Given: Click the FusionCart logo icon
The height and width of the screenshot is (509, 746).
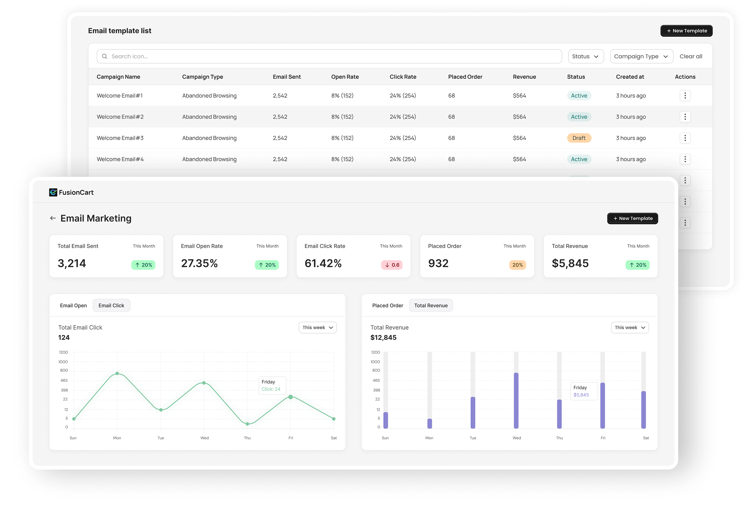Looking at the screenshot, I should pyautogui.click(x=53, y=192).
